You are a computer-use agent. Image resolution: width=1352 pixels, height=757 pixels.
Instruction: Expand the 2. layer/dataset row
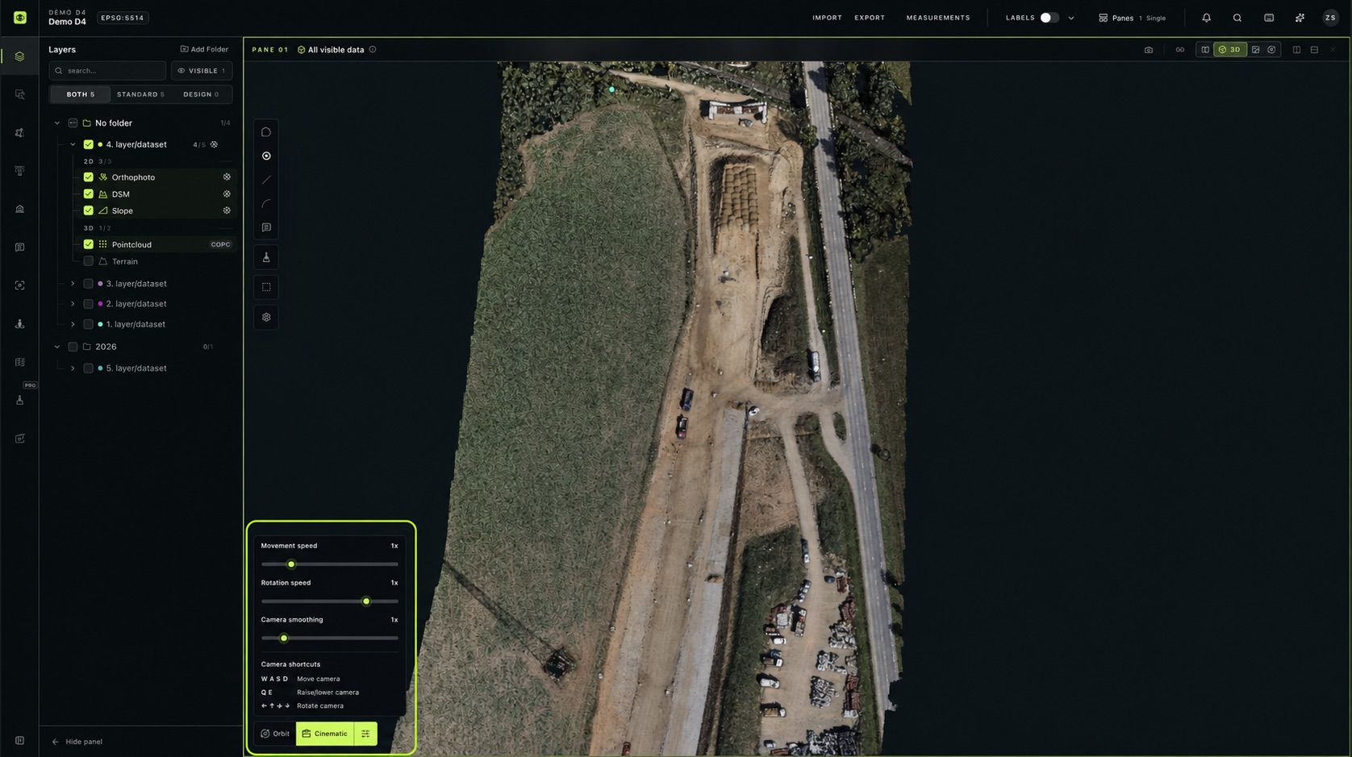click(x=73, y=304)
